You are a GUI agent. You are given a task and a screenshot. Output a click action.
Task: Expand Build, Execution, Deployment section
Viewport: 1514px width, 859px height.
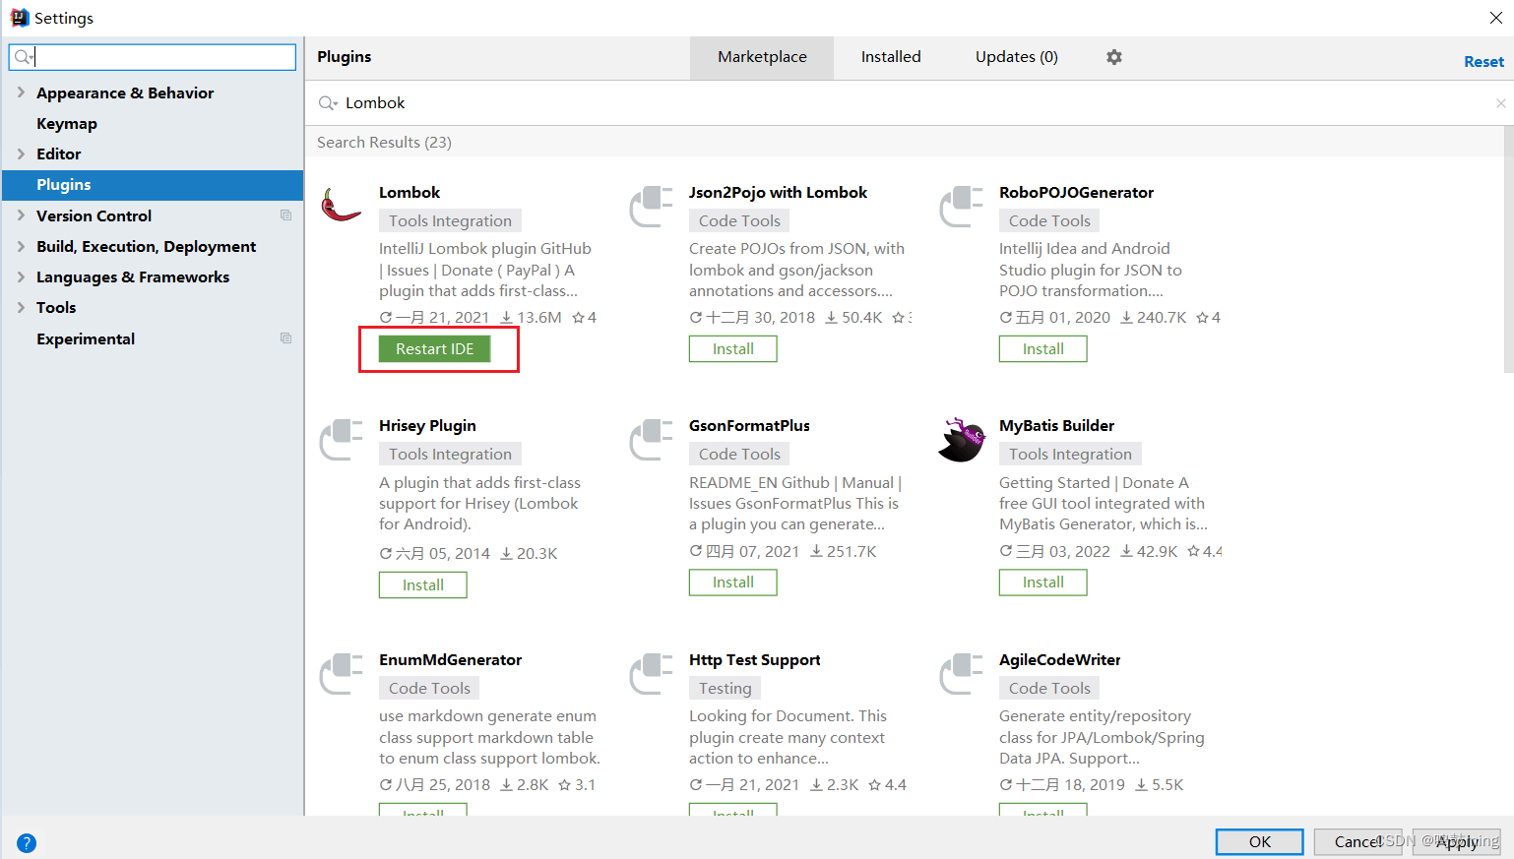tap(21, 246)
